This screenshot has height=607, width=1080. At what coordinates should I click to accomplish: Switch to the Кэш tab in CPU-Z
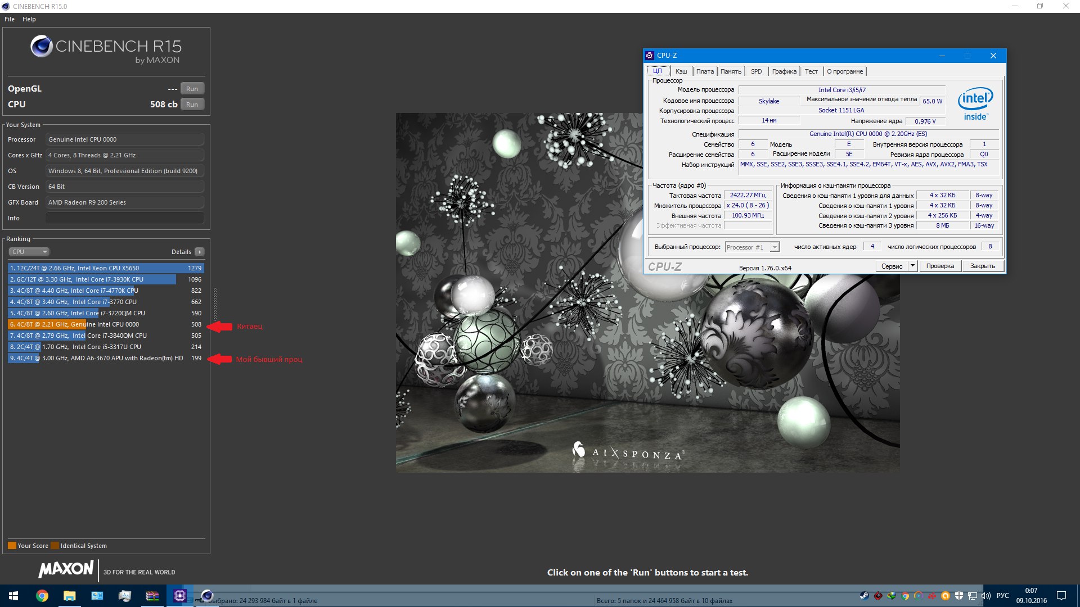tap(681, 71)
